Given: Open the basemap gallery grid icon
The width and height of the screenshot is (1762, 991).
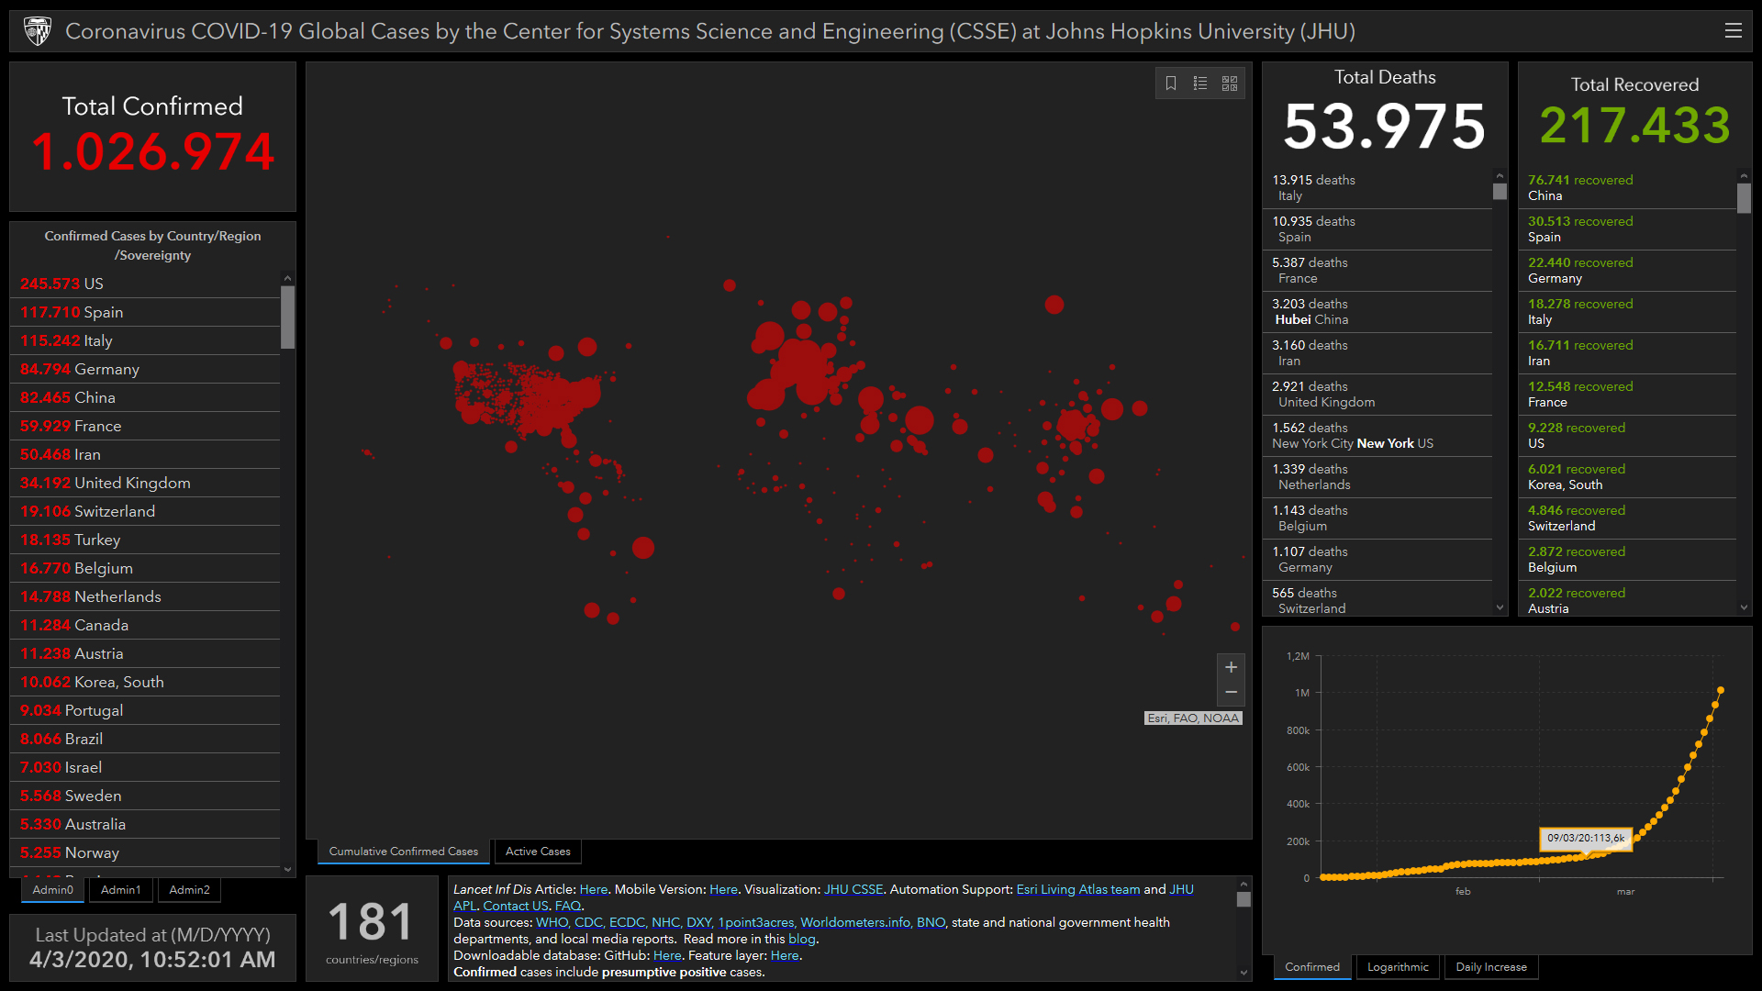Looking at the screenshot, I should tap(1230, 84).
